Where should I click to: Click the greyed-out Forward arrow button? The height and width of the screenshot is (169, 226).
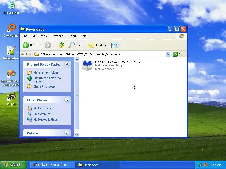[48, 45]
